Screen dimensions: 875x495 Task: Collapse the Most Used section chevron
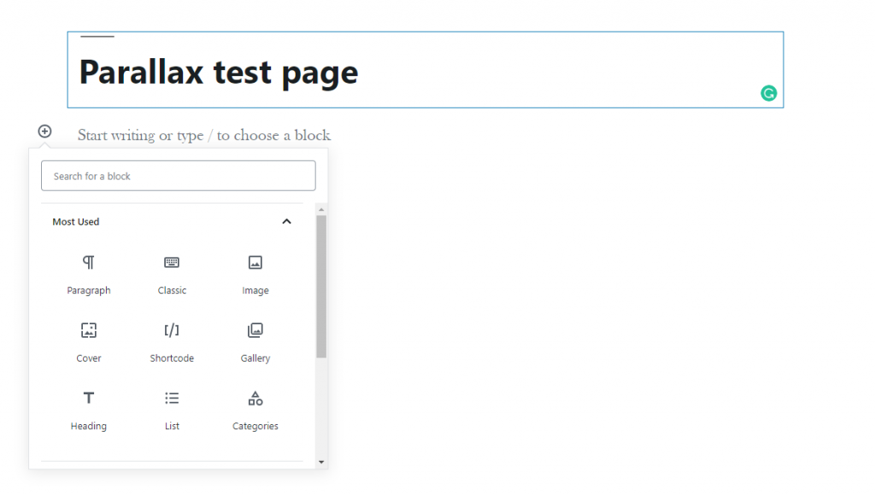click(x=286, y=222)
